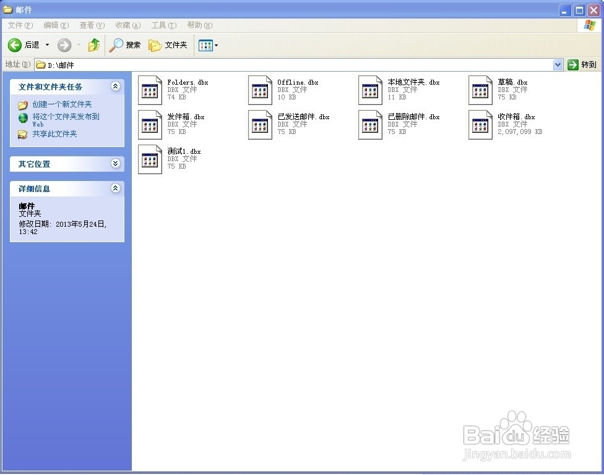The height and width of the screenshot is (475, 604).
Task: Open the Offline.dbx file icon
Action: click(x=260, y=90)
